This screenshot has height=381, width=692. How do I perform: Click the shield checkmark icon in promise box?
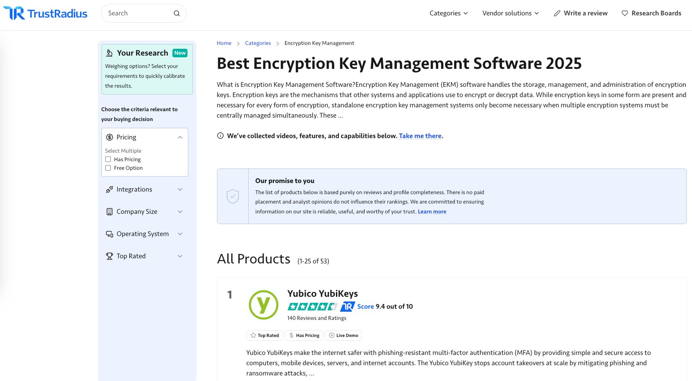click(x=233, y=196)
